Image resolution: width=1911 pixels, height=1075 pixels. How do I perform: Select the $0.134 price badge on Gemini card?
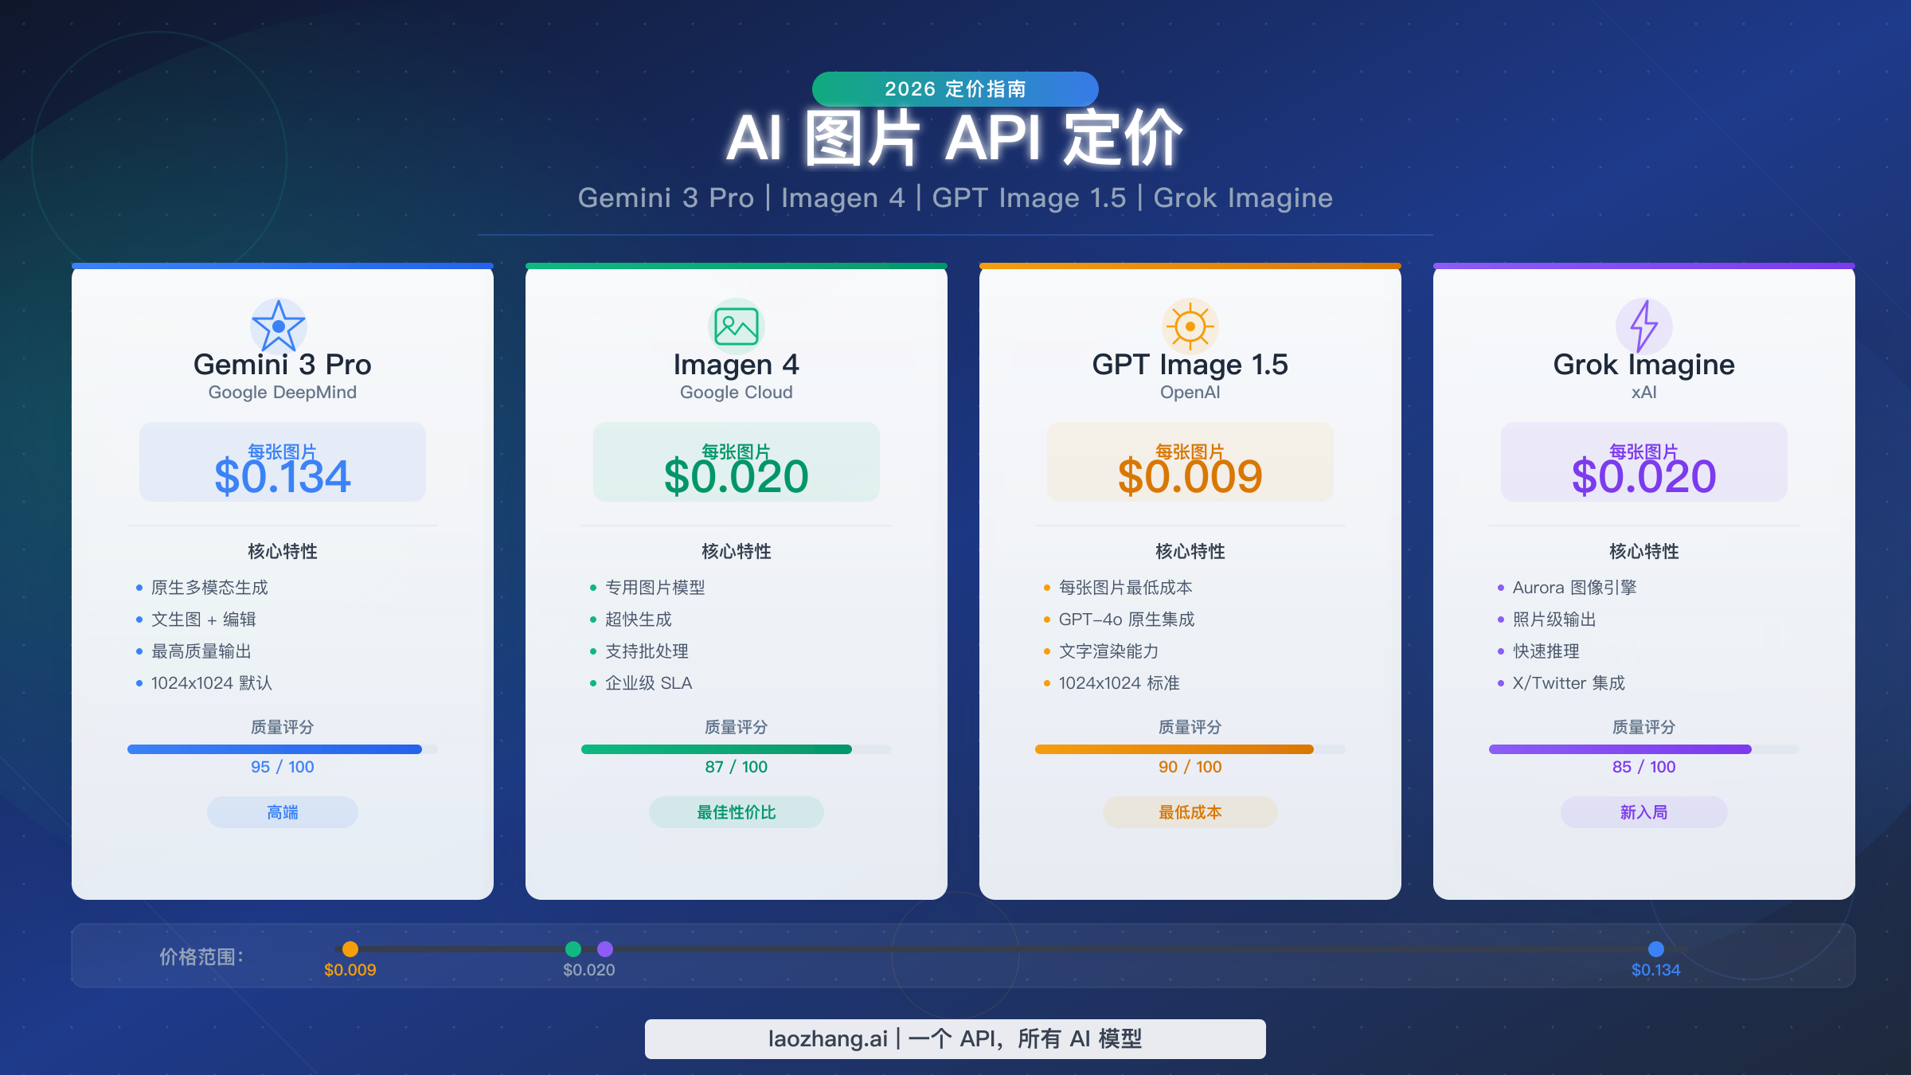click(x=282, y=463)
